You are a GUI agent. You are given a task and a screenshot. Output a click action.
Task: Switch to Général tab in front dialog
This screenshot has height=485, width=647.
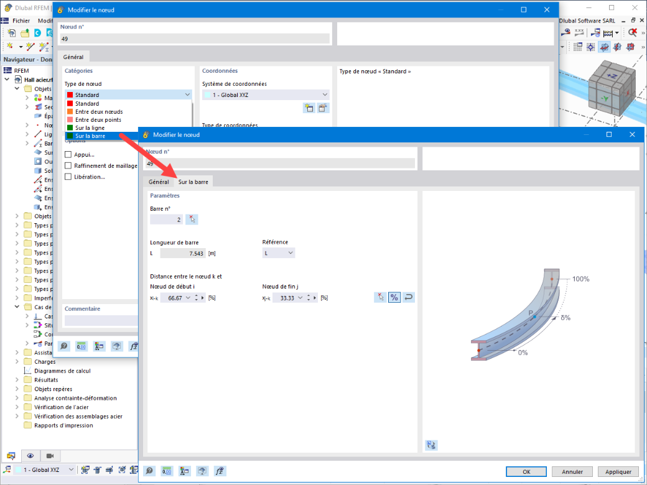(159, 182)
